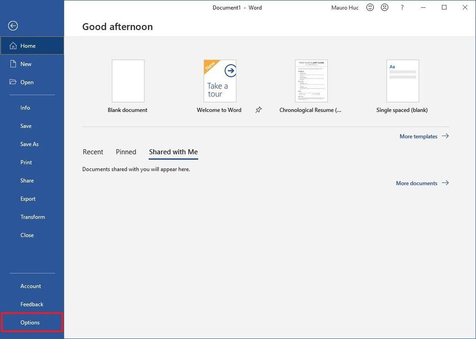Open Word Options
Viewport: 476px width, 339px height.
(x=29, y=322)
